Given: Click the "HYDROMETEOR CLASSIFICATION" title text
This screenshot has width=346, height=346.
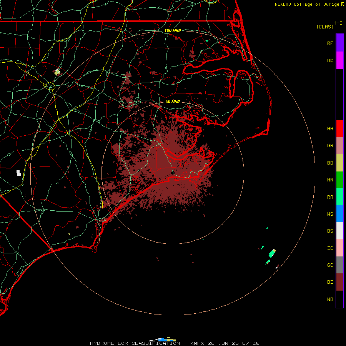Looking at the screenshot, I should click(x=135, y=343).
